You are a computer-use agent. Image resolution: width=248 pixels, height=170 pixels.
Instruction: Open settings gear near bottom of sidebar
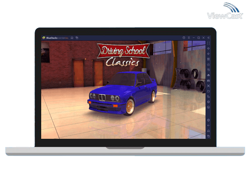click(208, 120)
